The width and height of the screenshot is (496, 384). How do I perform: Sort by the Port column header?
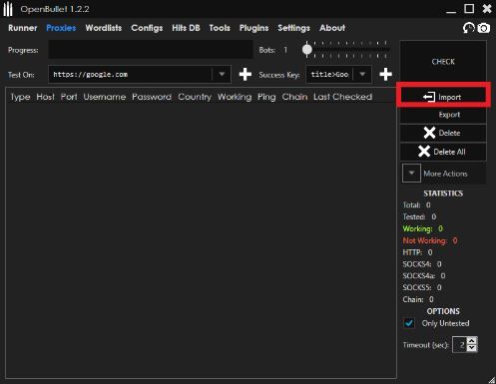(x=69, y=97)
